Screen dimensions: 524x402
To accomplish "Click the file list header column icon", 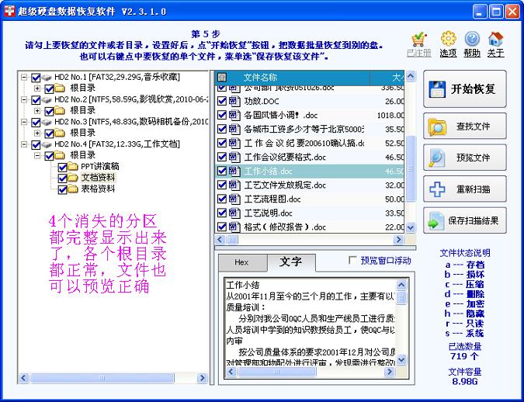I will (x=222, y=78).
